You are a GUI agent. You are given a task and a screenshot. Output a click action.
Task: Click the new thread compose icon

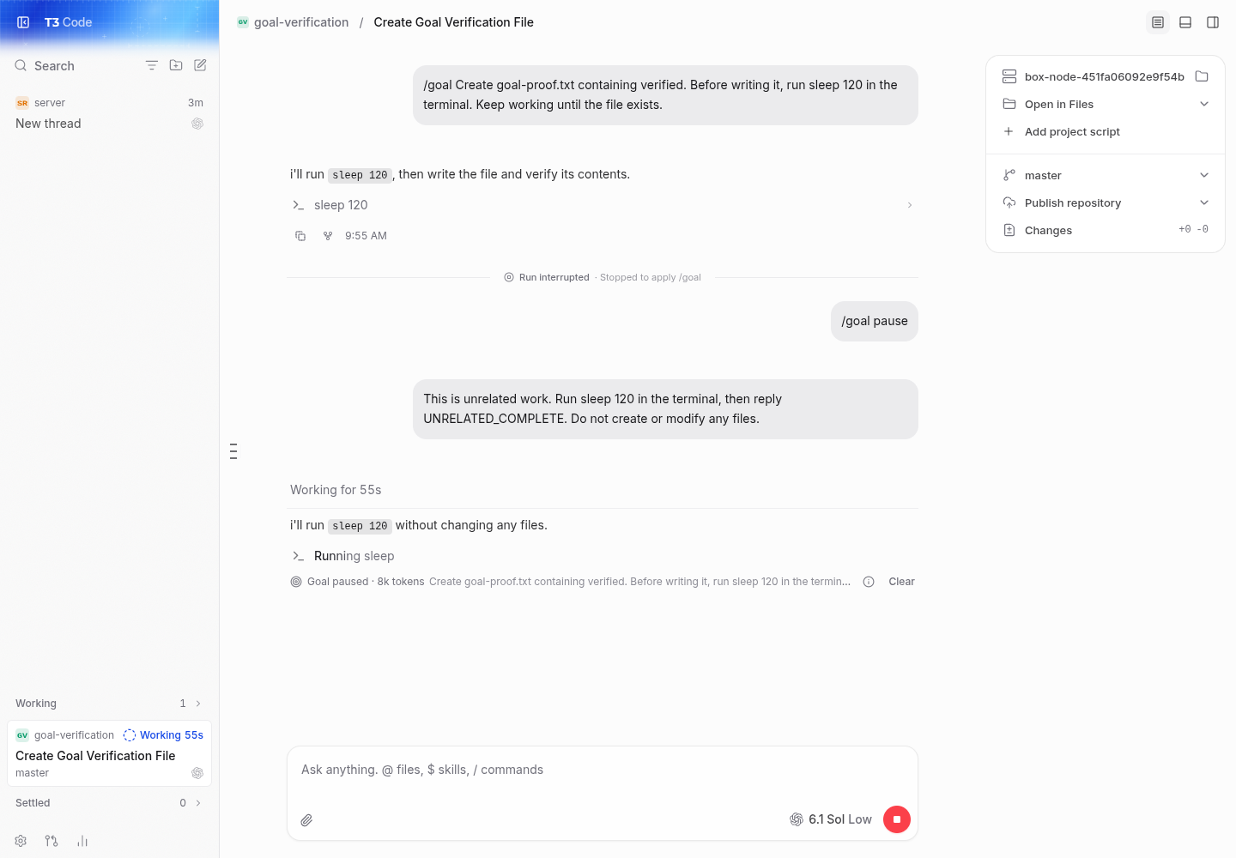[x=200, y=65]
